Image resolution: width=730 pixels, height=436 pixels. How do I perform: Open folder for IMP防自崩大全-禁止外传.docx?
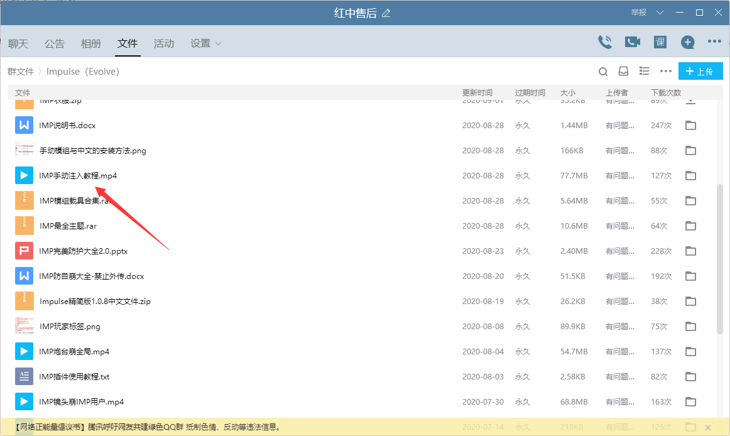(x=691, y=276)
